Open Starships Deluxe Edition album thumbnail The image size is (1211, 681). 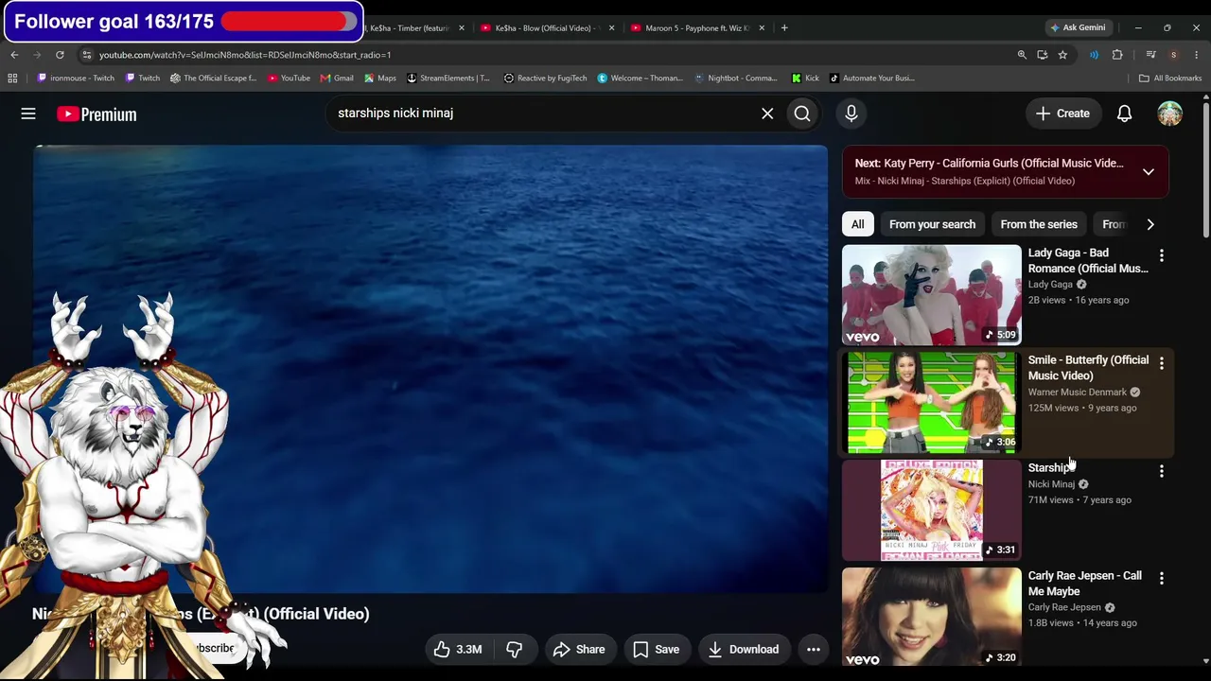click(932, 511)
